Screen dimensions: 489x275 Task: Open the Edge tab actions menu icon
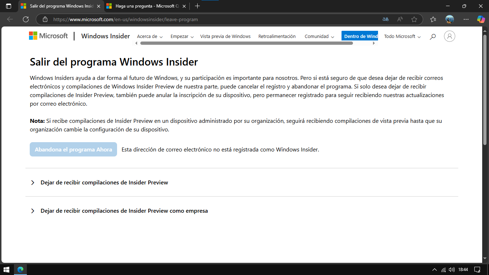9,6
